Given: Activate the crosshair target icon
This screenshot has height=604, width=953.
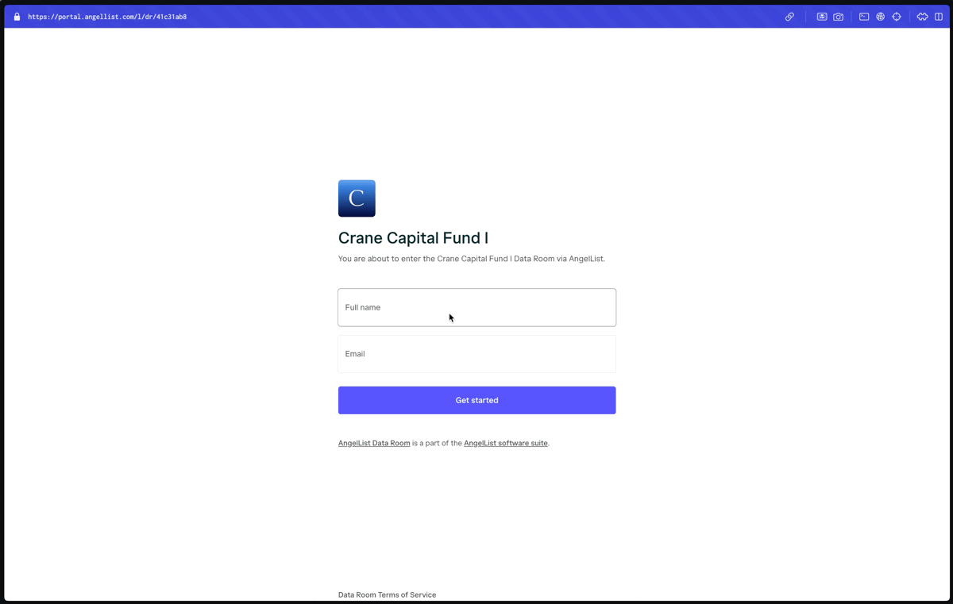Looking at the screenshot, I should click(x=897, y=16).
